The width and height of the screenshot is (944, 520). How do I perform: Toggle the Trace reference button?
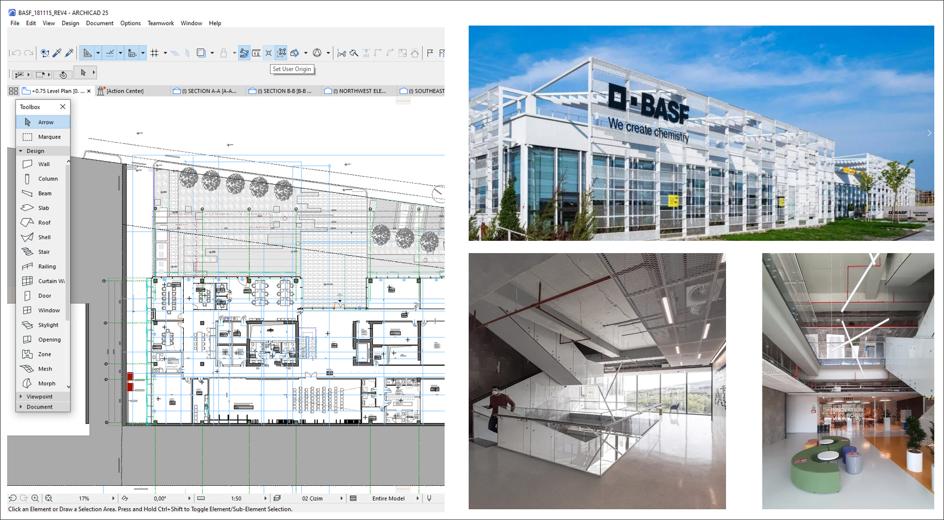[x=201, y=53]
